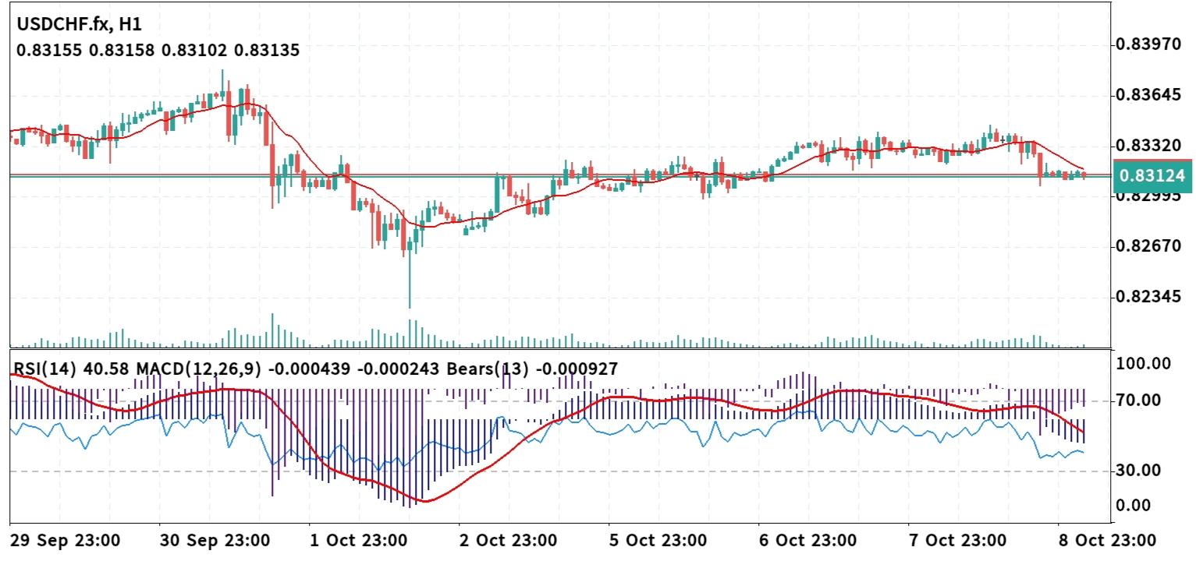Image resolution: width=1196 pixels, height=561 pixels.
Task: Select the OHLC values line starting 0.83155
Action: point(158,51)
